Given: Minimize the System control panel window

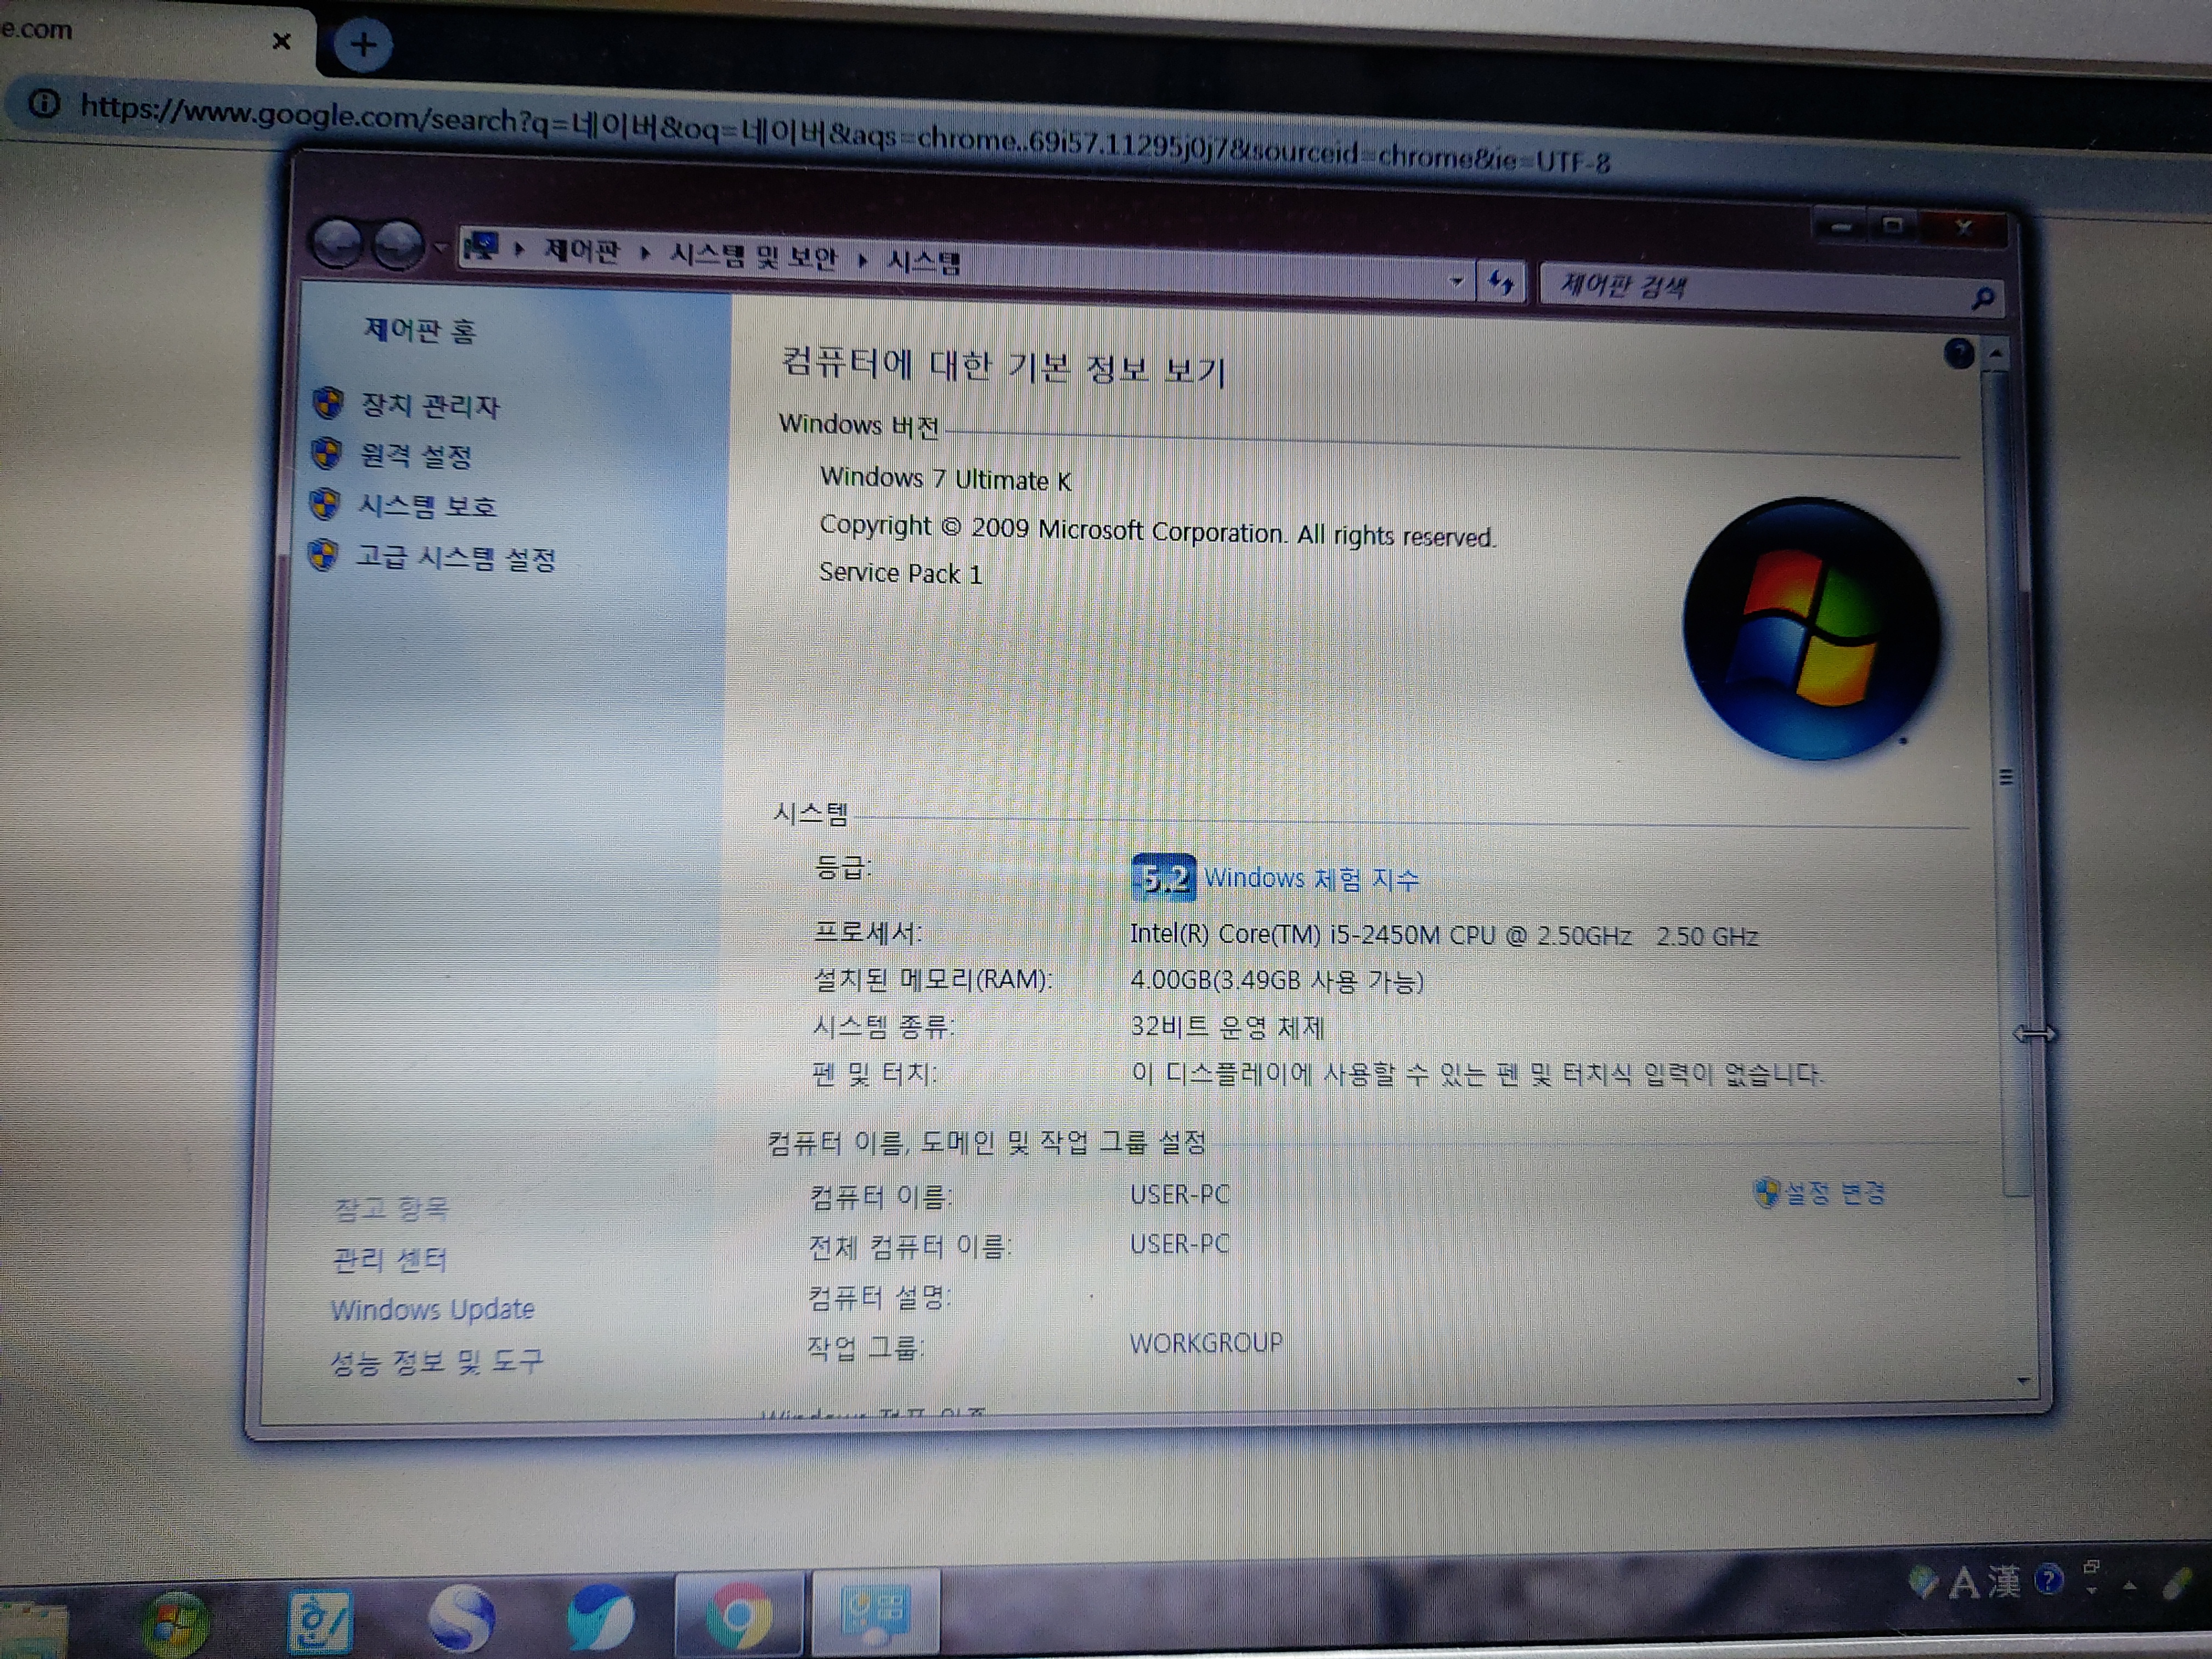Looking at the screenshot, I should pyautogui.click(x=1842, y=227).
